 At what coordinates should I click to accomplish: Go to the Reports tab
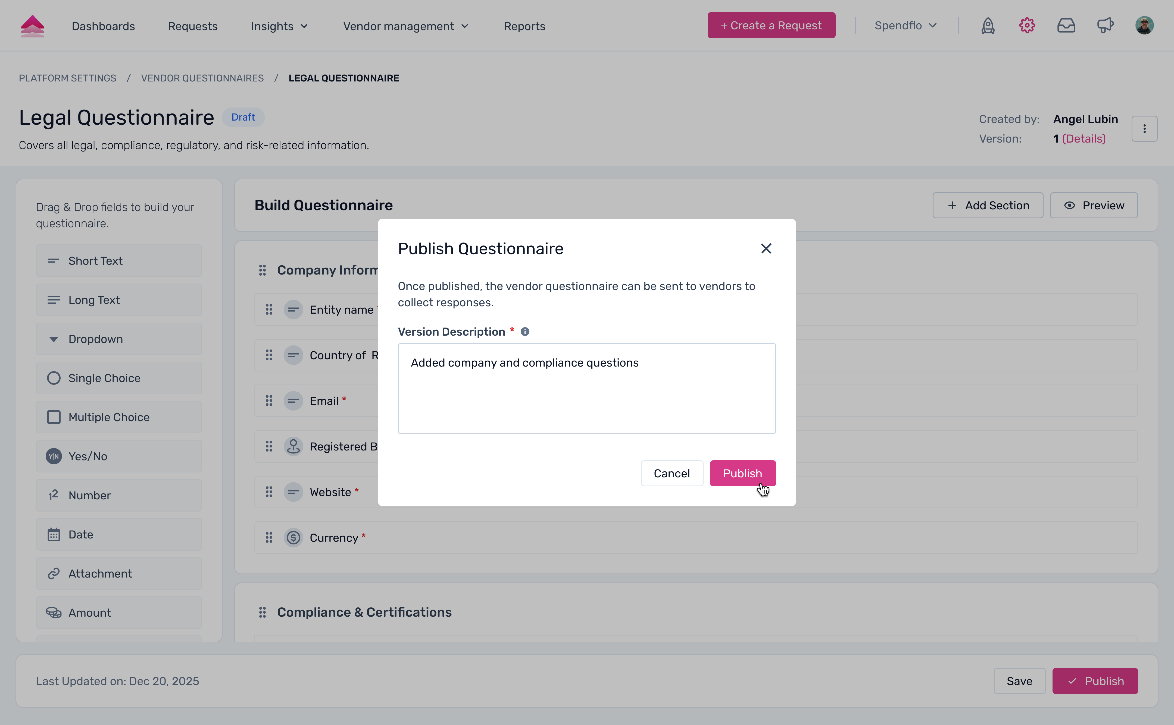[x=524, y=26]
